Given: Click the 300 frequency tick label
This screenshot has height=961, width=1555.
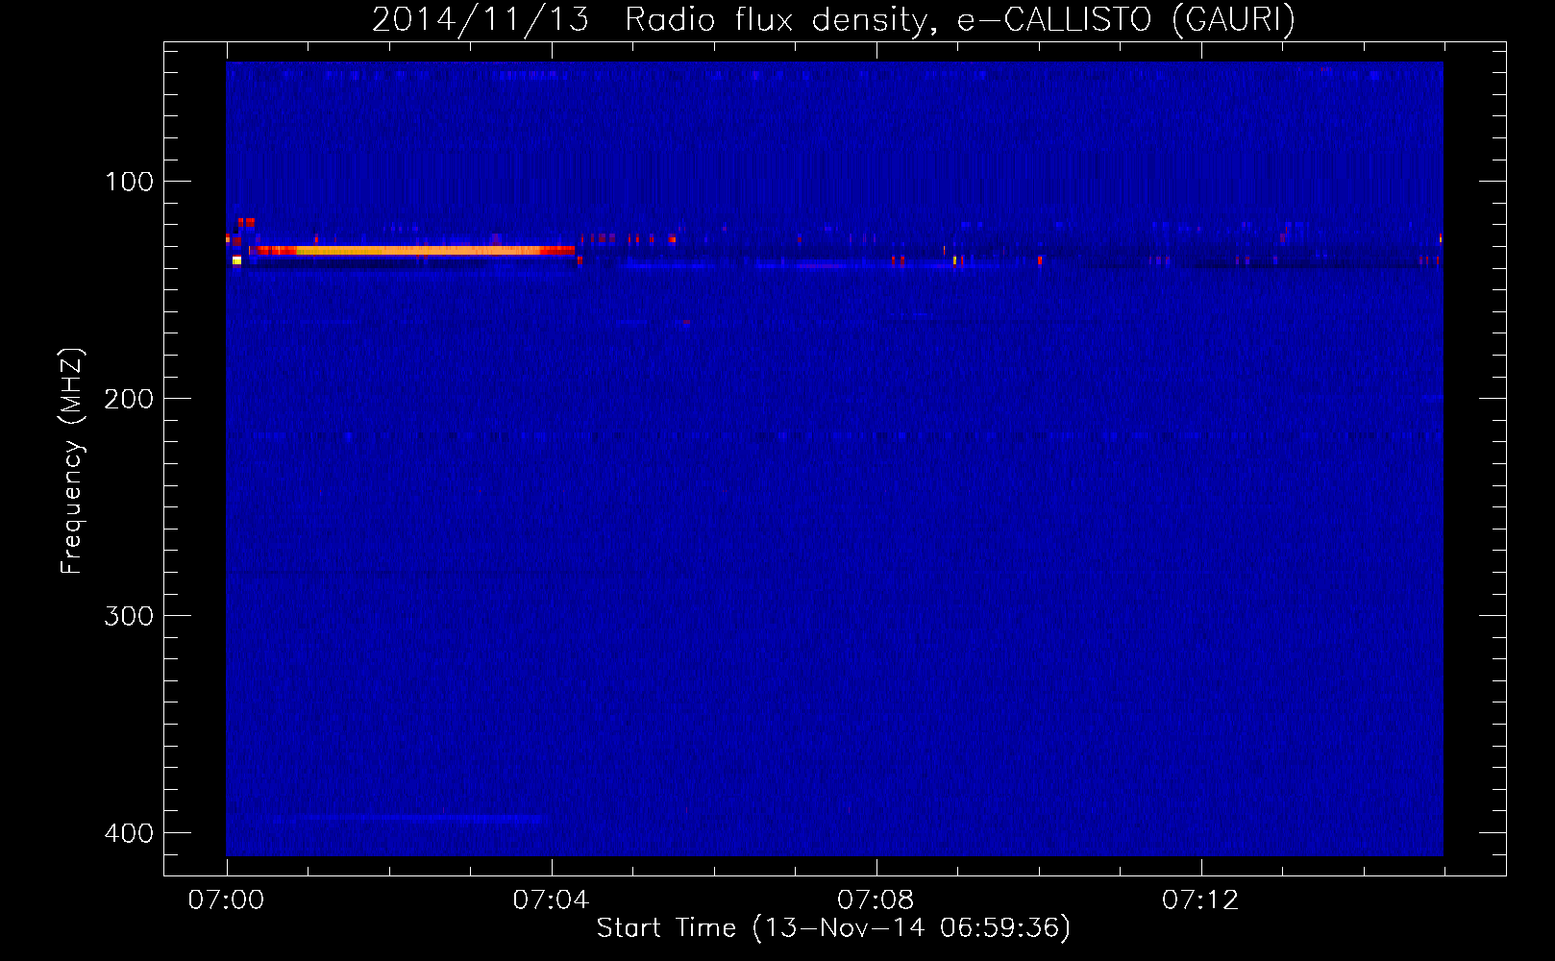Looking at the screenshot, I should tap(129, 616).
